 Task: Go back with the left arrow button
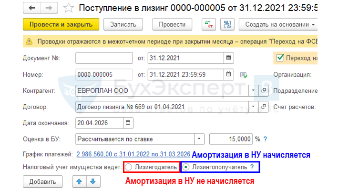click(x=32, y=8)
